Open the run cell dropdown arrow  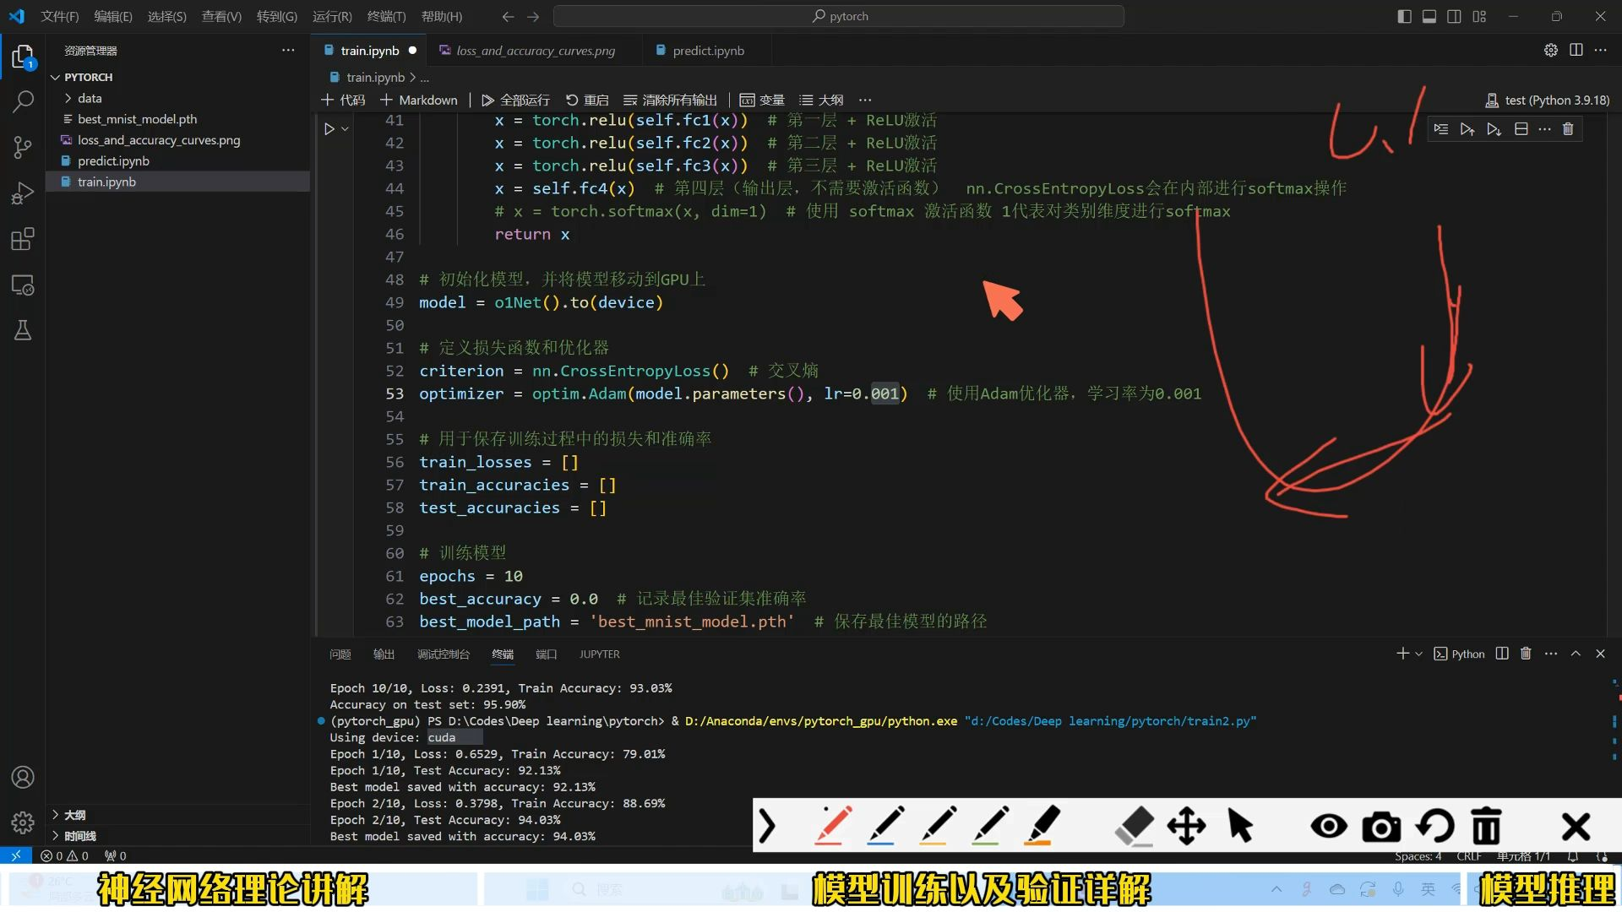[346, 129]
